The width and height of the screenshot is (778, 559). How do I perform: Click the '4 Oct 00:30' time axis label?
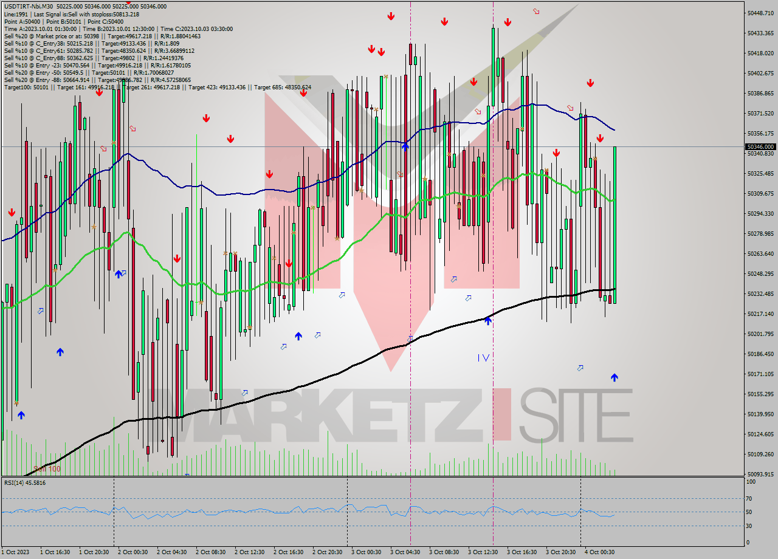tap(599, 552)
